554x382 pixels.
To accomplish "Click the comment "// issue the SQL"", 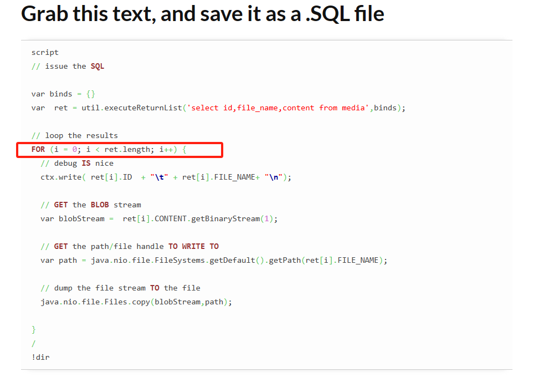I will coord(68,66).
